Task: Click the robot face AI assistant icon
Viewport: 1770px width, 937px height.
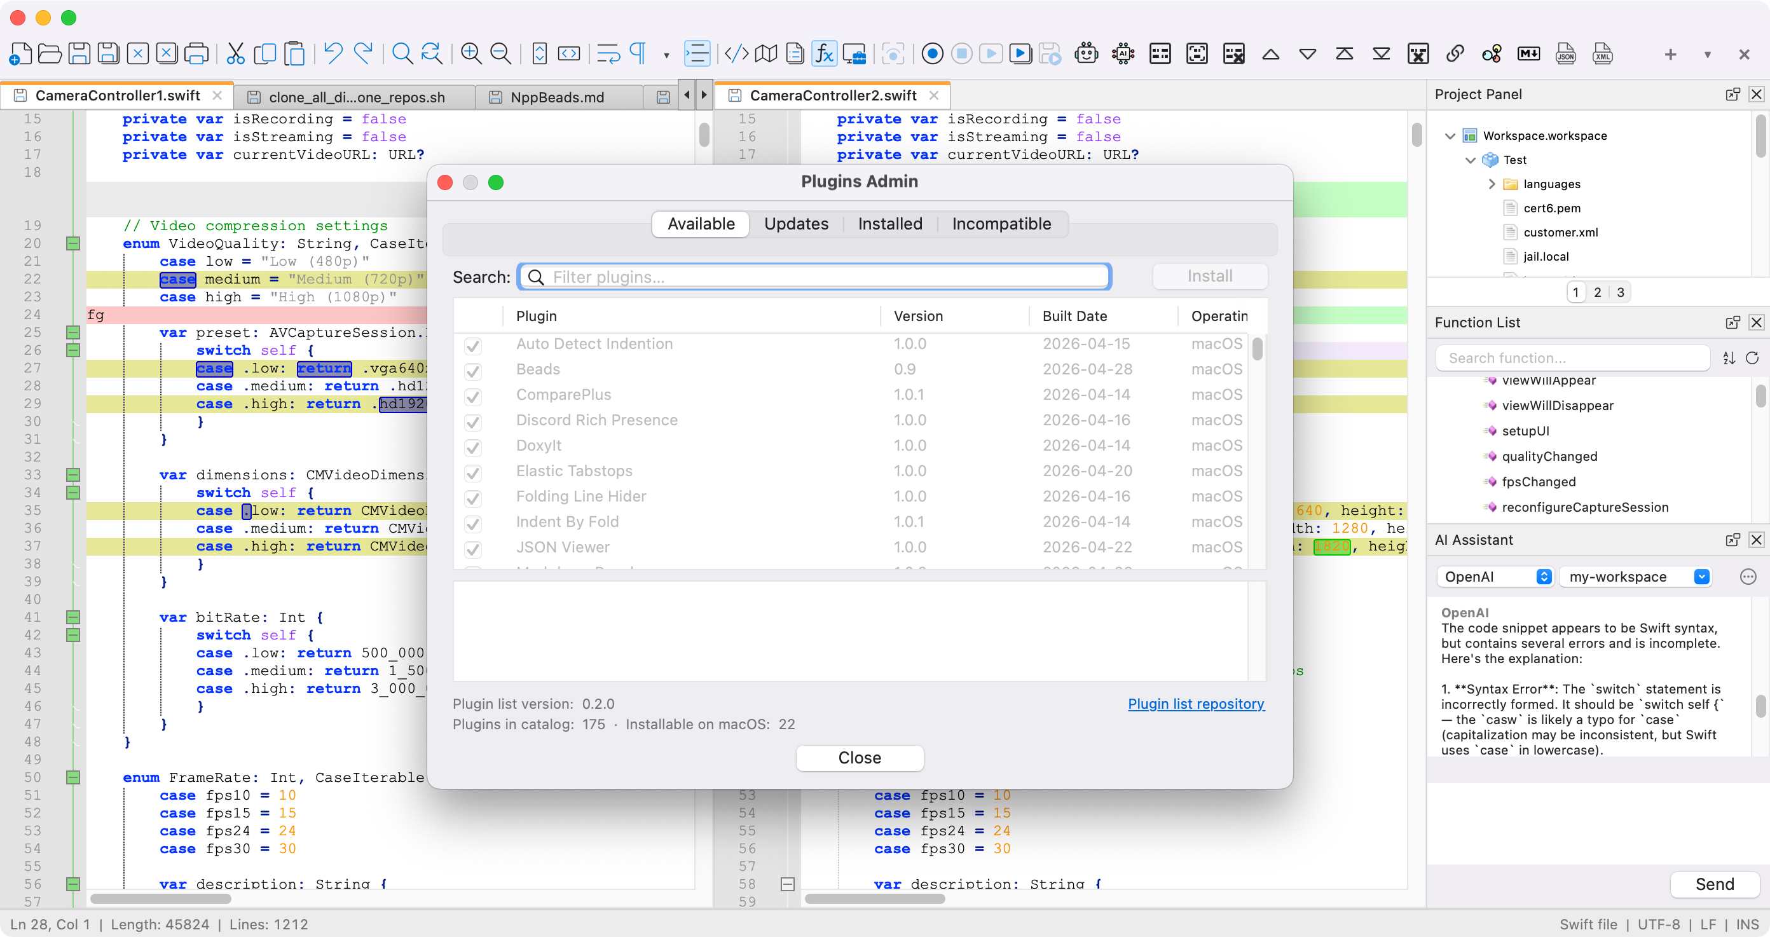Action: click(x=1086, y=53)
